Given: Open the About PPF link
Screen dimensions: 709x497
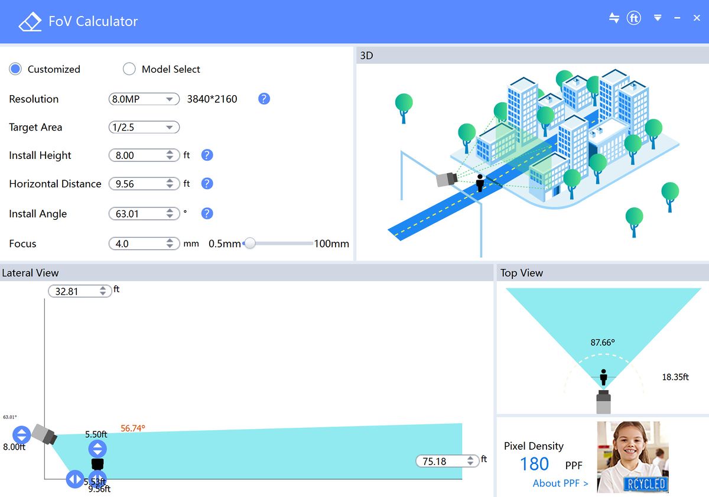Looking at the screenshot, I should tap(561, 483).
